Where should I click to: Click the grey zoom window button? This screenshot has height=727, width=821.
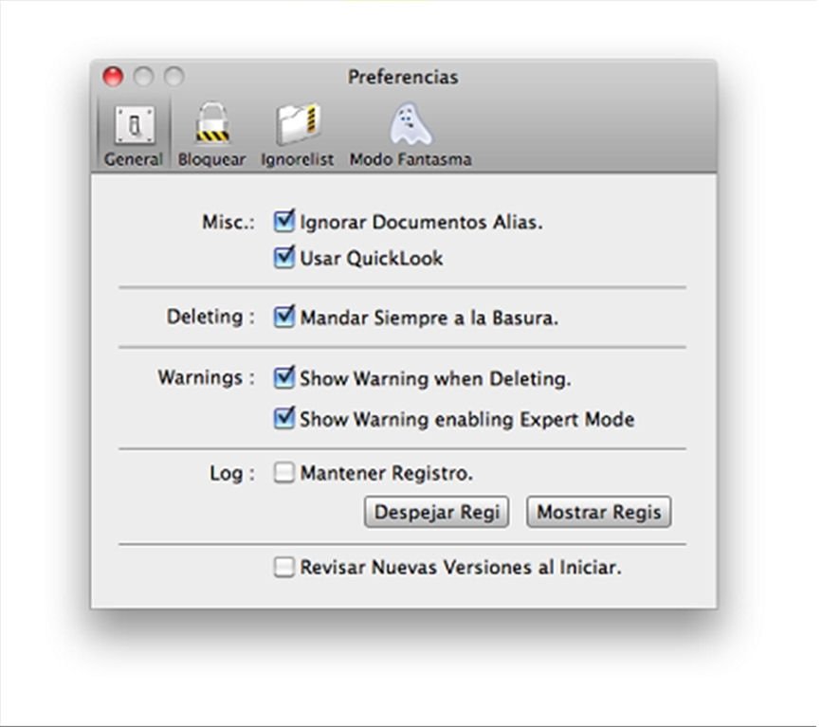click(x=173, y=77)
